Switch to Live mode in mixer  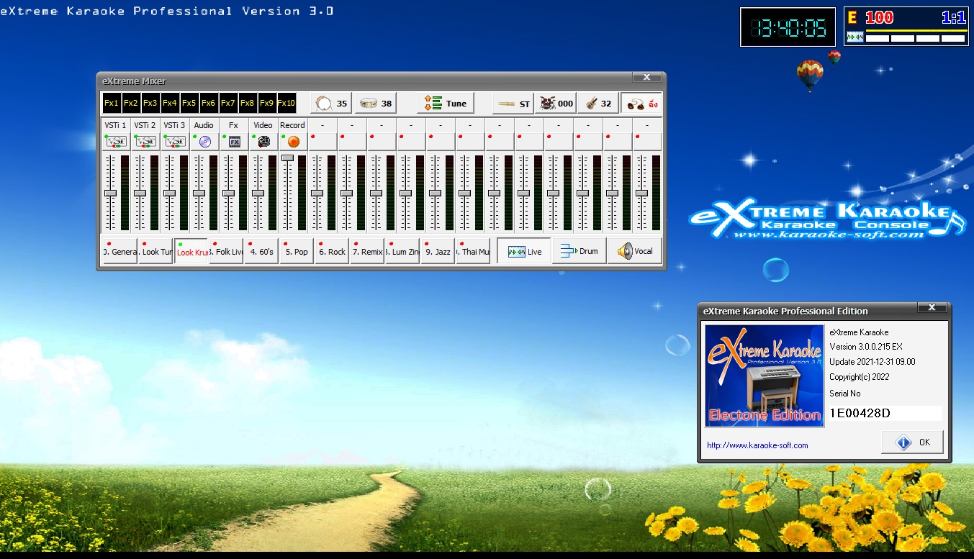point(524,251)
